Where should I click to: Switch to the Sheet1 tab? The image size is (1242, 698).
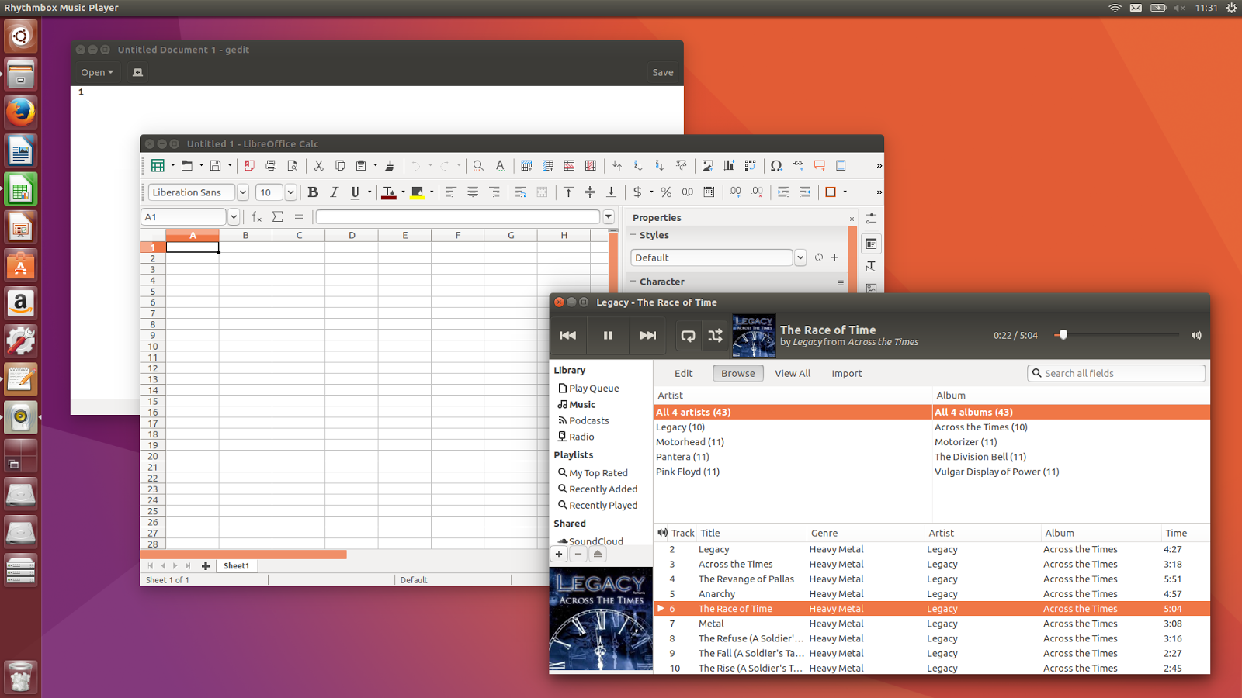click(x=236, y=565)
